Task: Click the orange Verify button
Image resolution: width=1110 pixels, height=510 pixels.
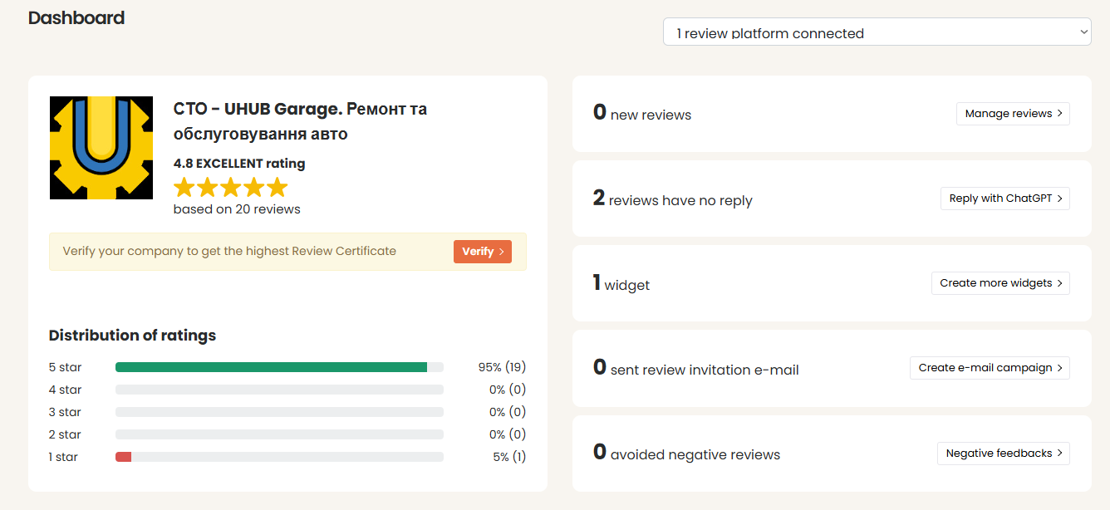Action: [482, 252]
